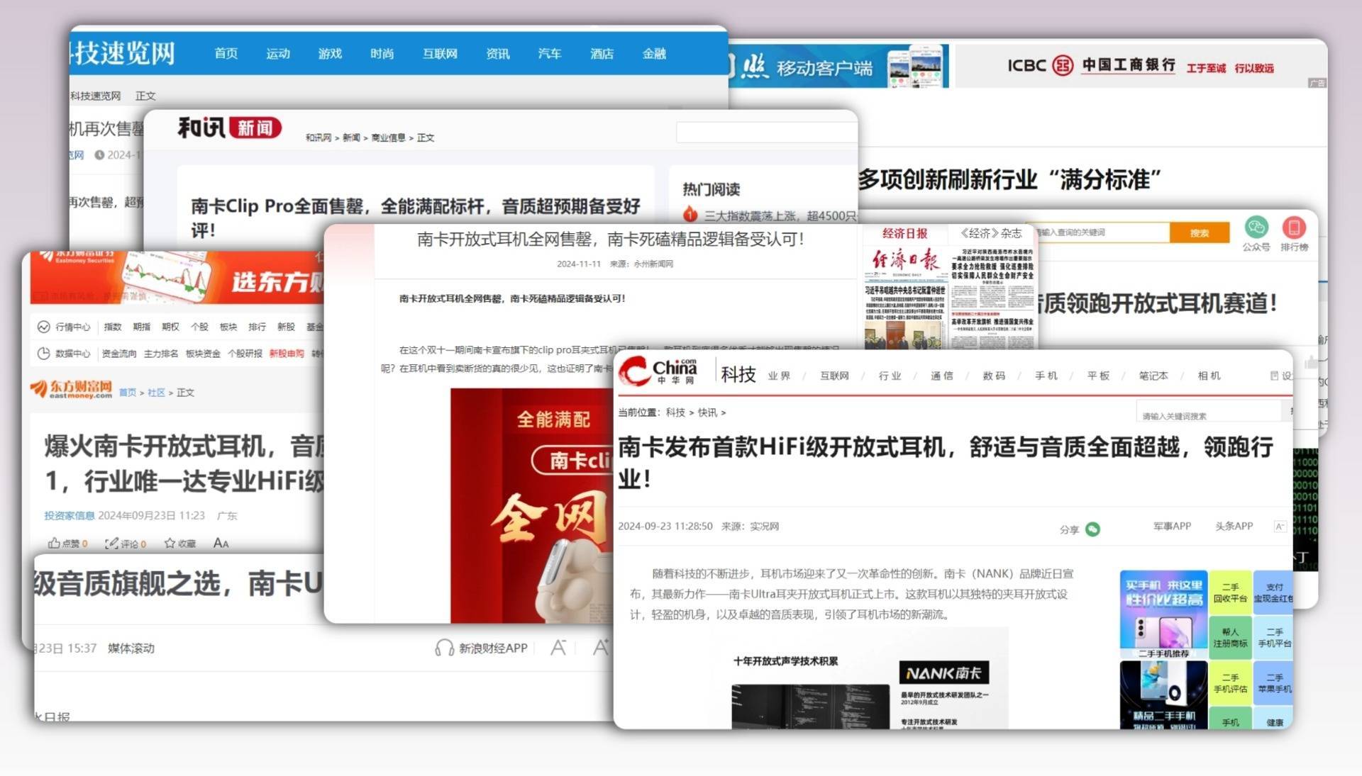Open the red 排行榜 phone icon
This screenshot has width=1362, height=776.
point(1294,227)
